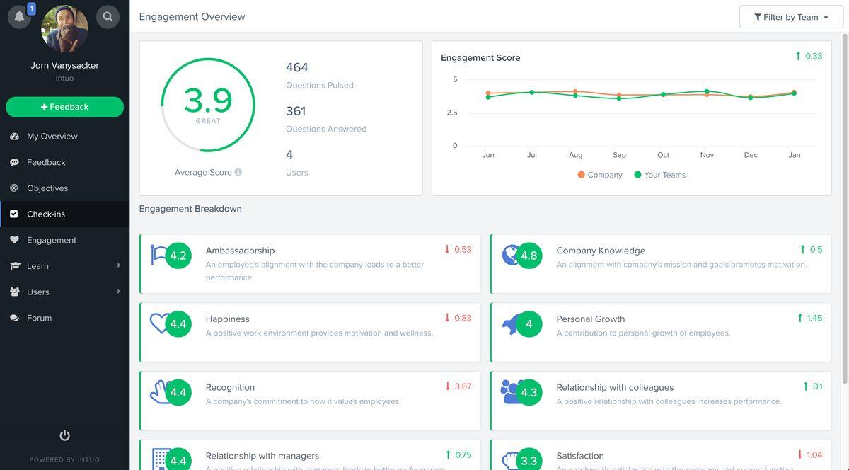Click the Objectives target icon
Image resolution: width=849 pixels, height=470 pixels.
14,188
